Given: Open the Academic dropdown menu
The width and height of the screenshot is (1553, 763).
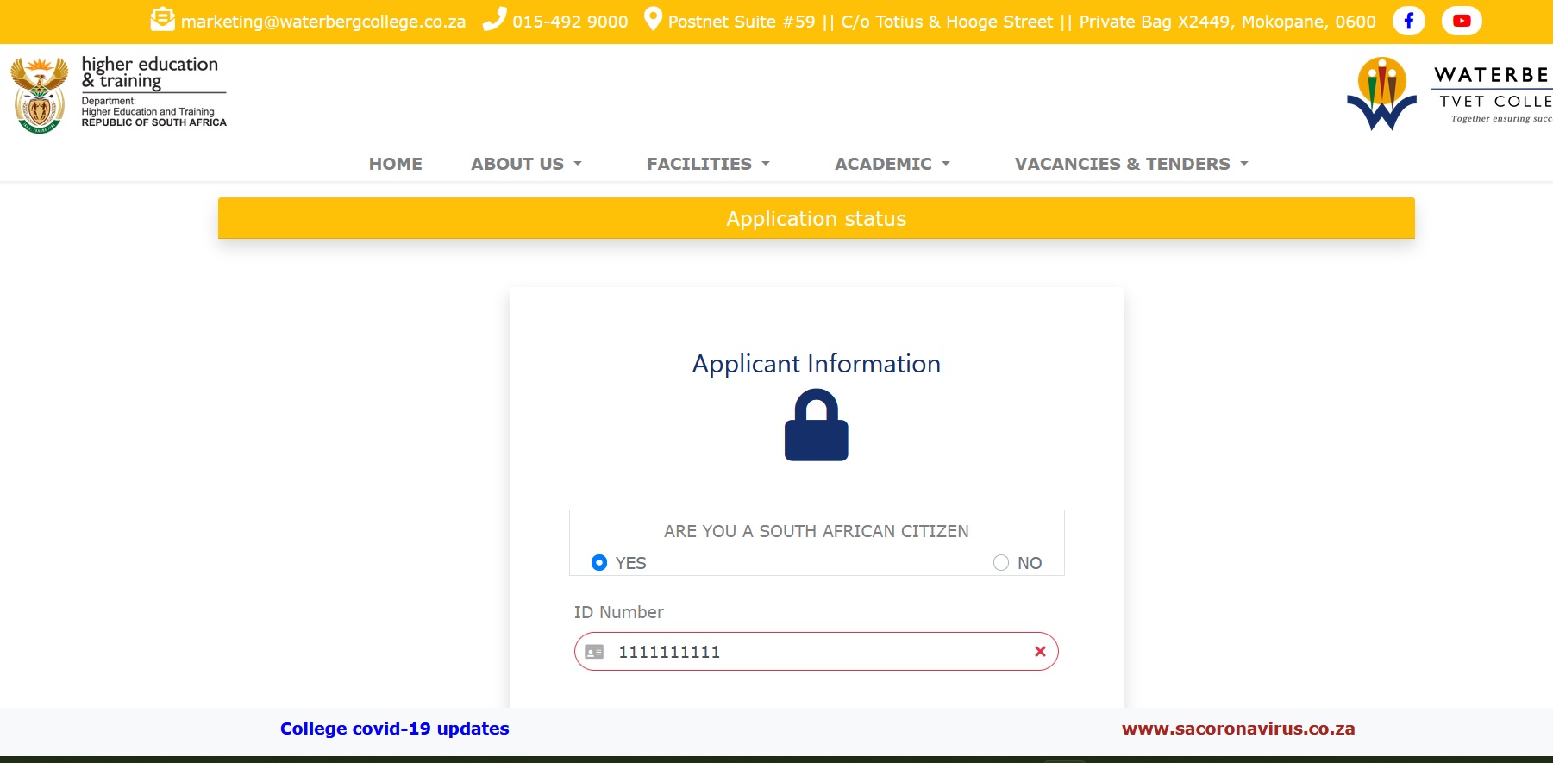Looking at the screenshot, I should pos(892,164).
